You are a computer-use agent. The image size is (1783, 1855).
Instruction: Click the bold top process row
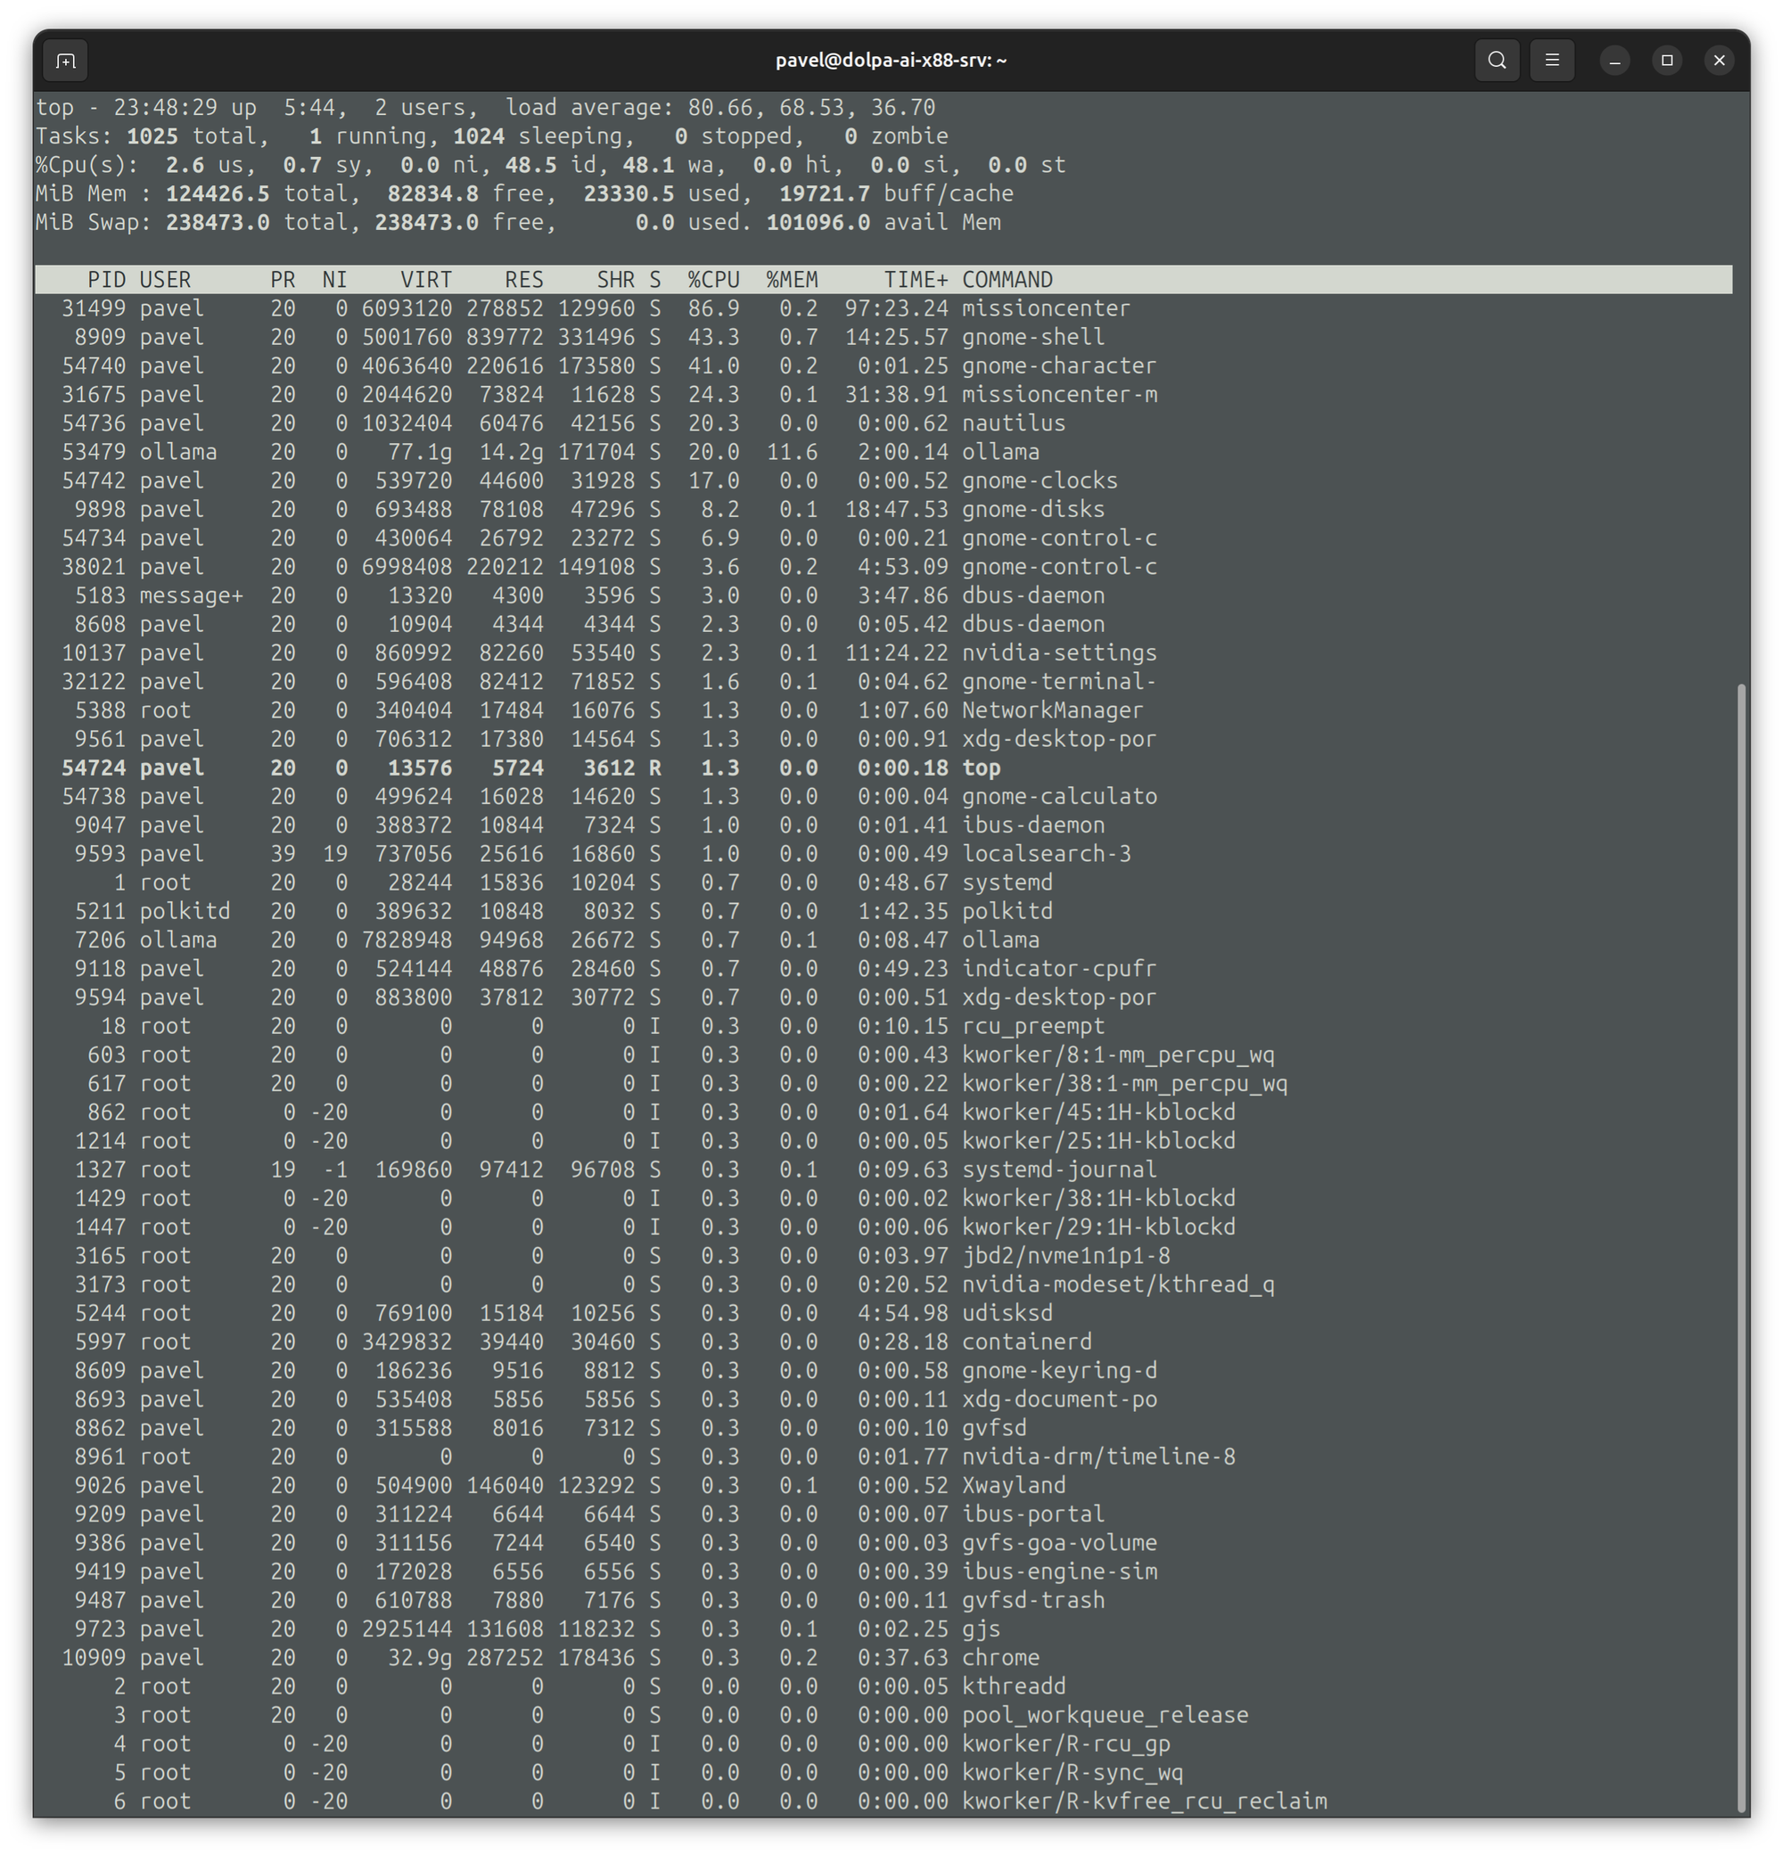click(981, 767)
